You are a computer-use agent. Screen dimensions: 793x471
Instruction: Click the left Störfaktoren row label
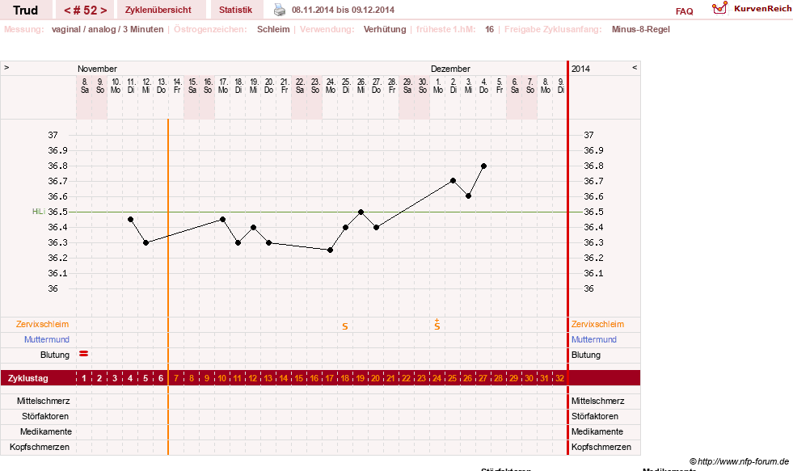[x=45, y=416]
